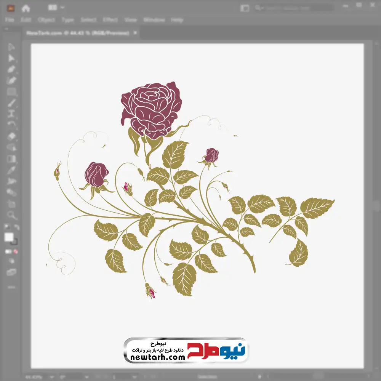Open the Effect menu
Viewport: 381px width, 381px height.
[x=110, y=20]
